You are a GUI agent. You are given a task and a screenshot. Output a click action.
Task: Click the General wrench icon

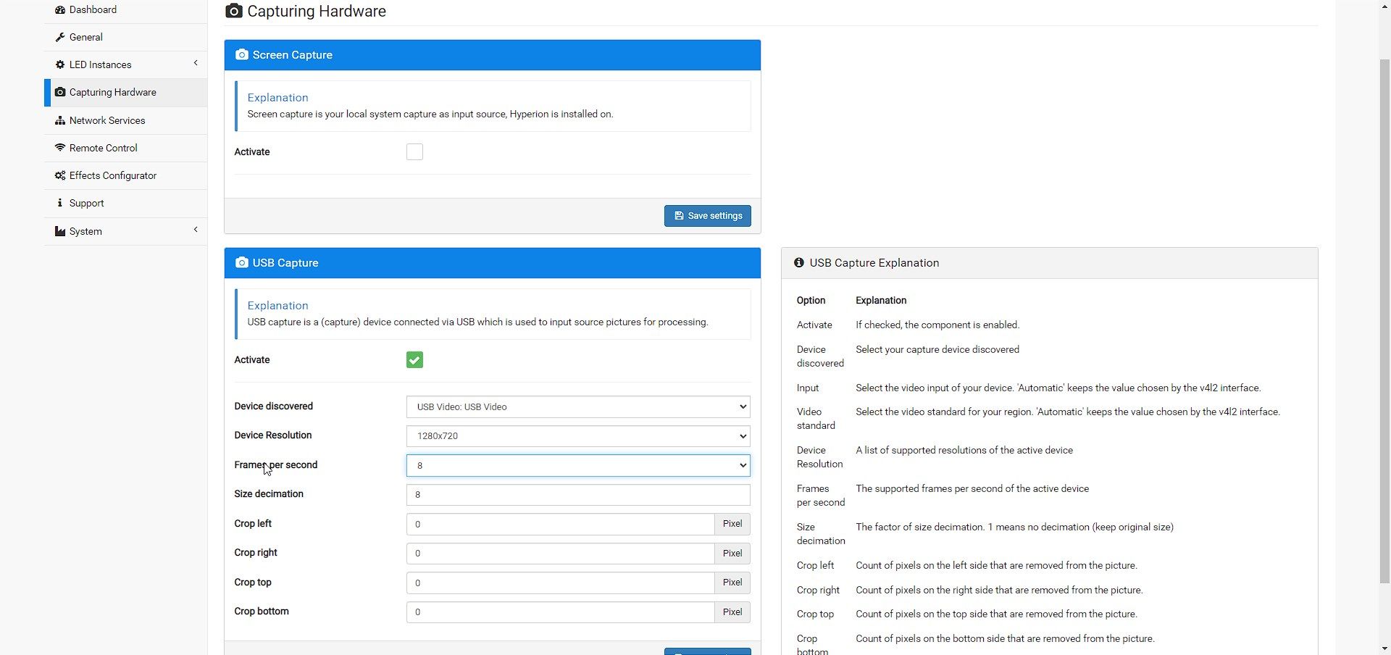(60, 38)
